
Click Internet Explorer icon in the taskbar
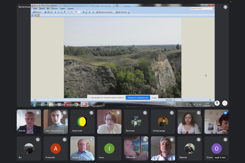tap(42, 104)
